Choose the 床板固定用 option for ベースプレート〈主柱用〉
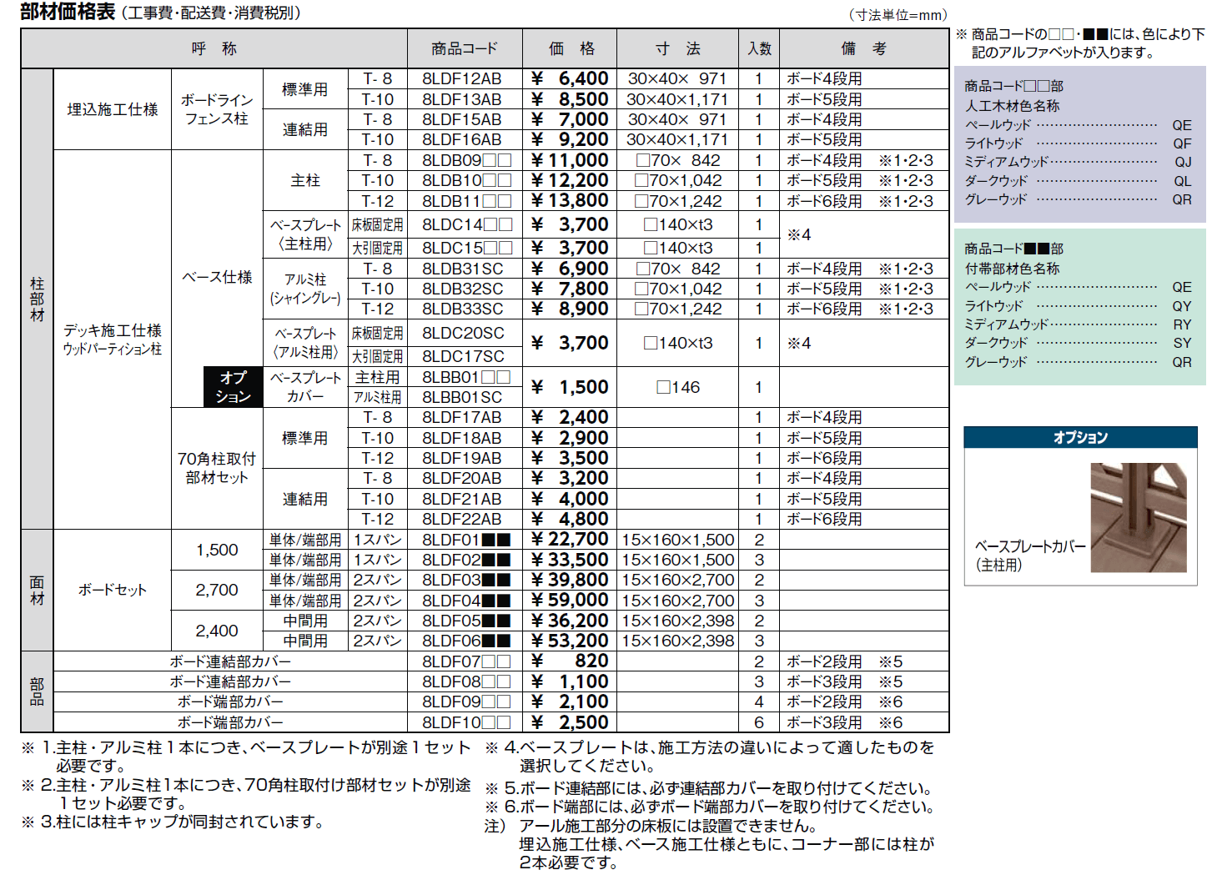This screenshot has width=1217, height=875. click(x=377, y=224)
